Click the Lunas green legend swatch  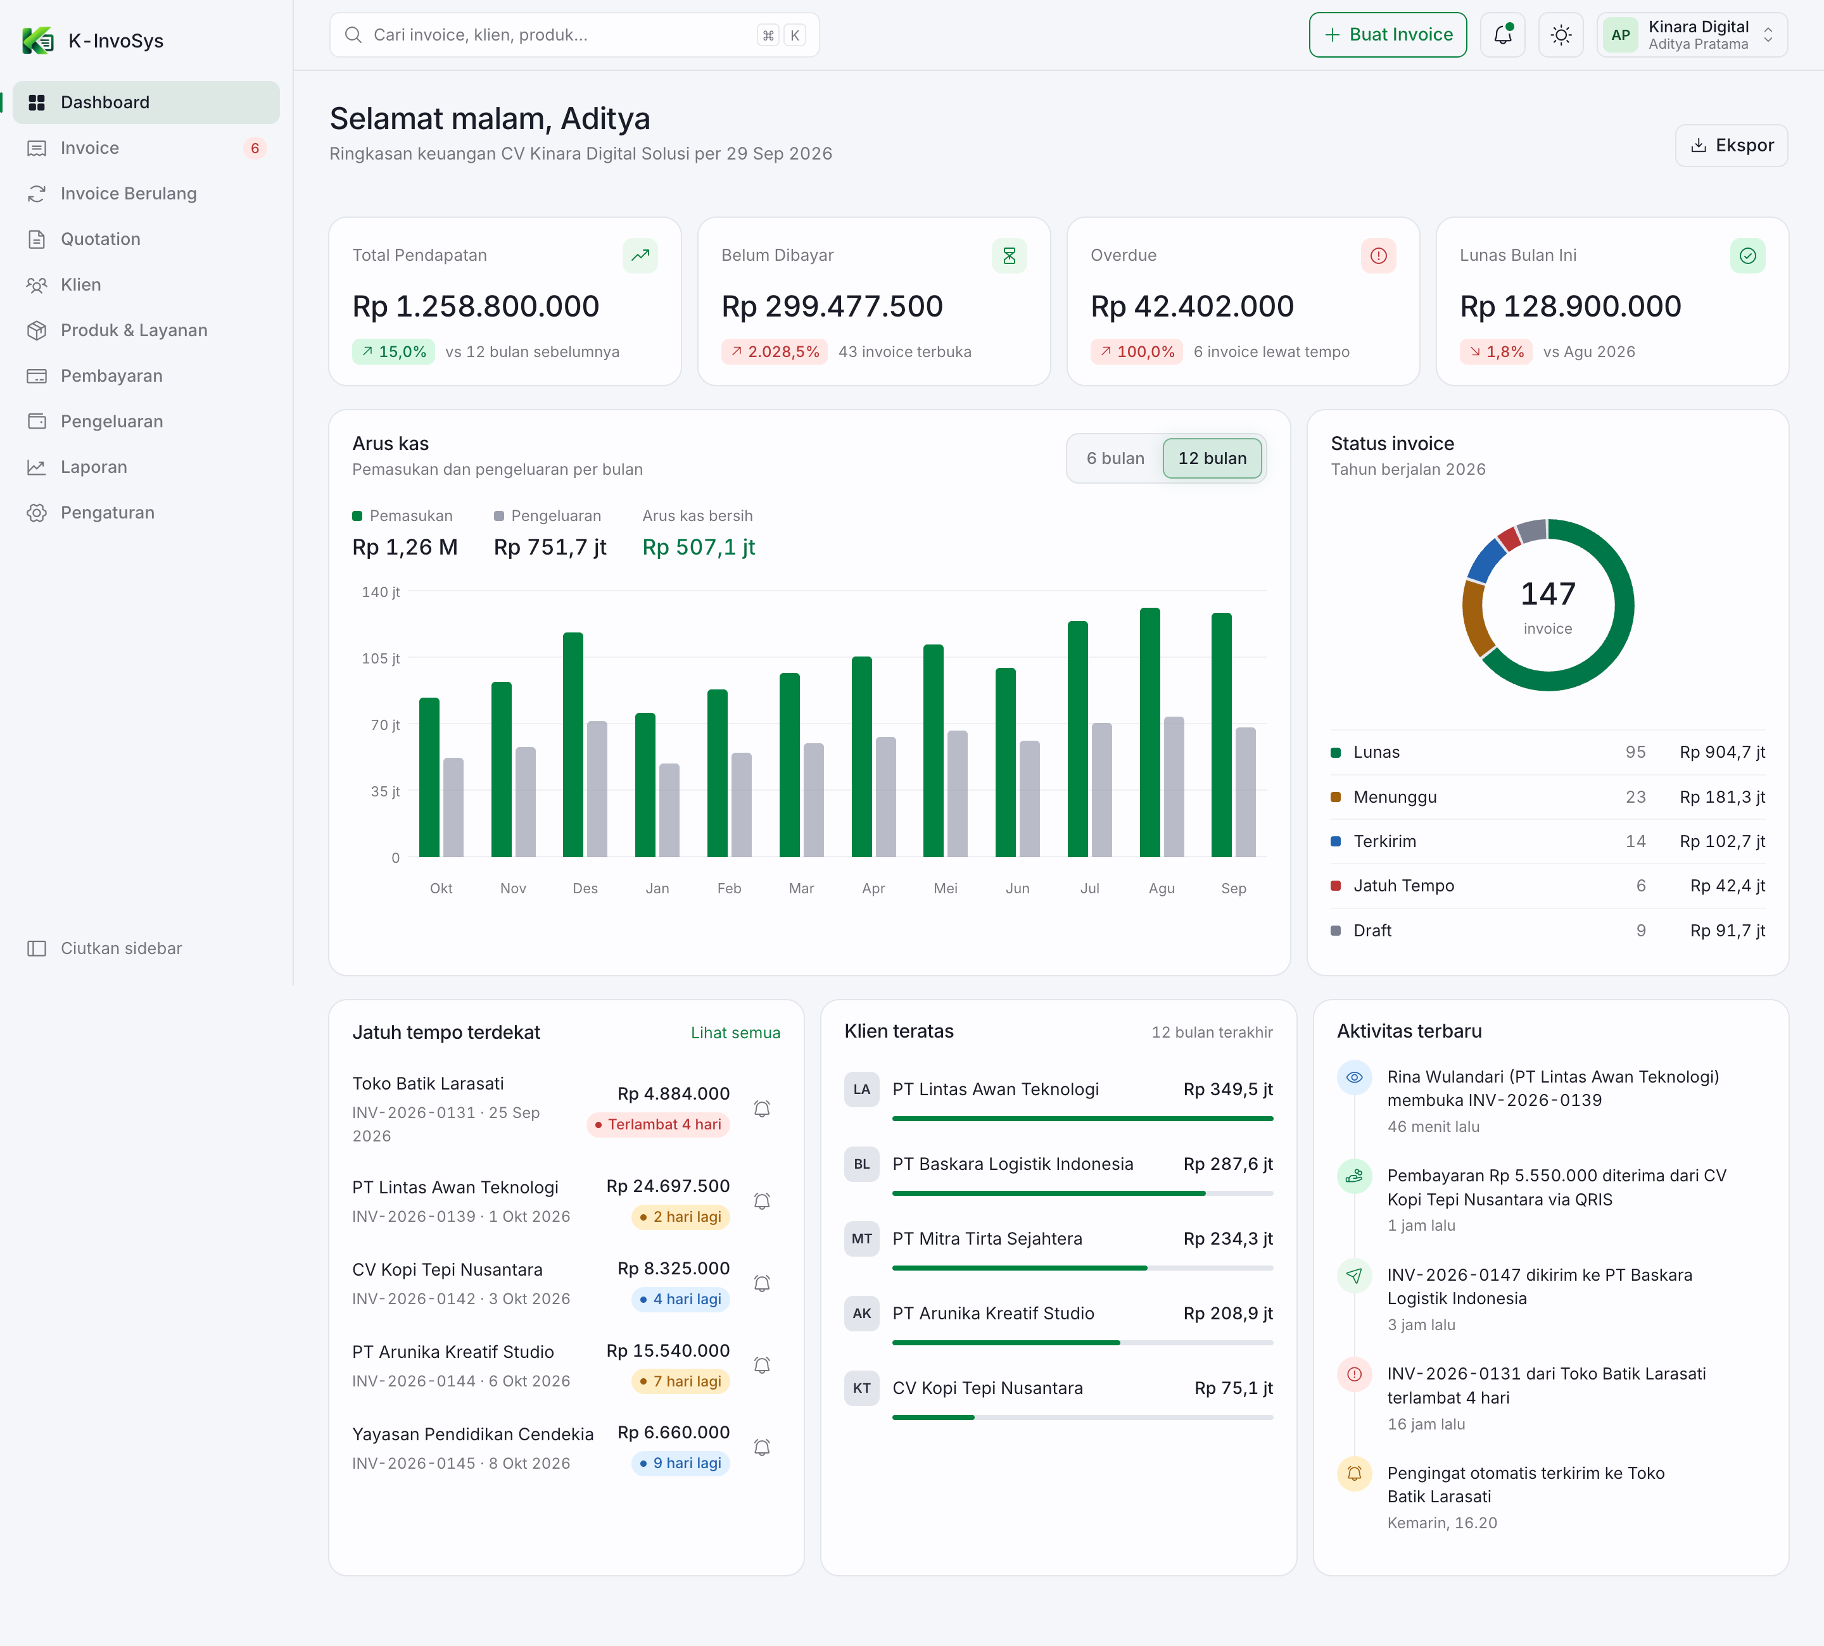coord(1336,753)
